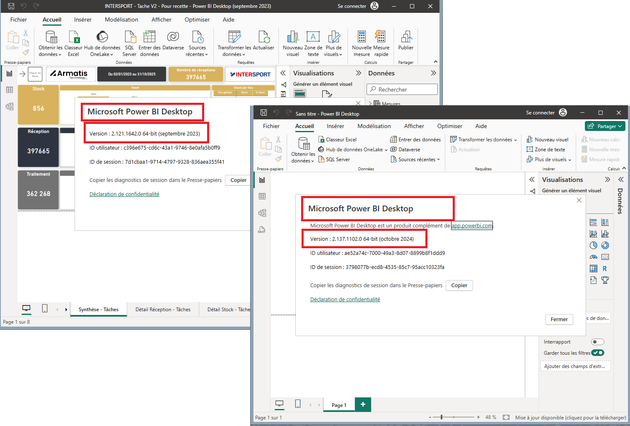Open the Partager dropdown button
The image size is (630, 426).
pos(605,126)
